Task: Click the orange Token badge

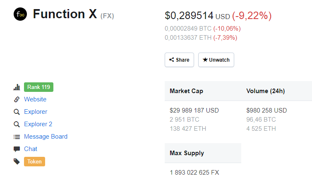Action: tap(34, 161)
